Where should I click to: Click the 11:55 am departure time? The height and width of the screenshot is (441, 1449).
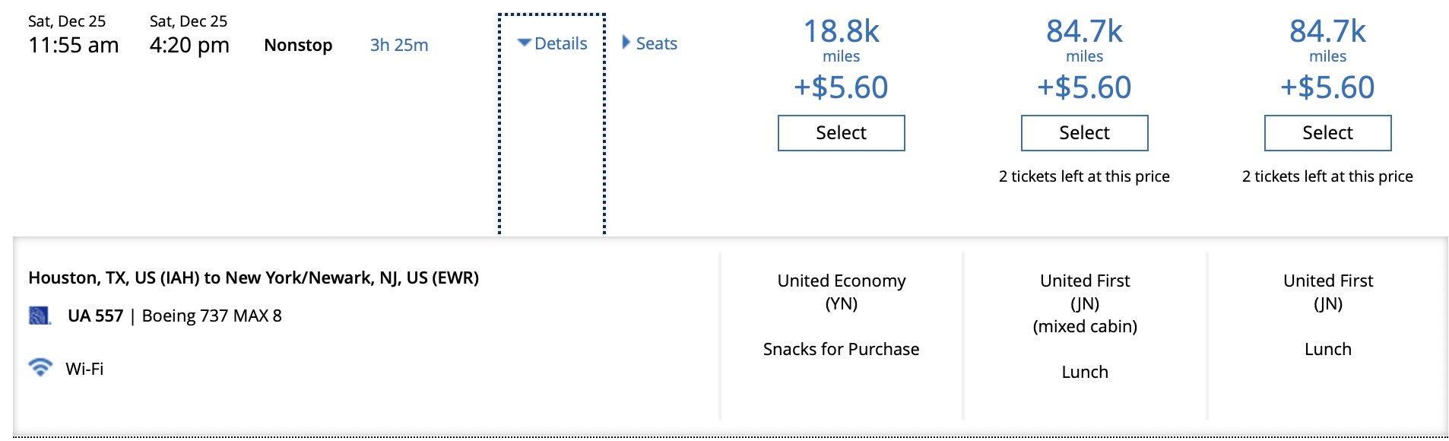click(74, 45)
